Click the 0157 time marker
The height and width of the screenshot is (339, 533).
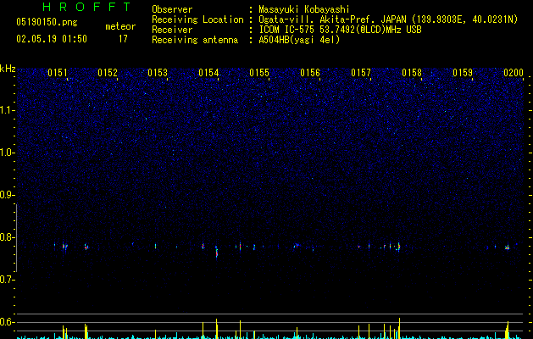(361, 73)
